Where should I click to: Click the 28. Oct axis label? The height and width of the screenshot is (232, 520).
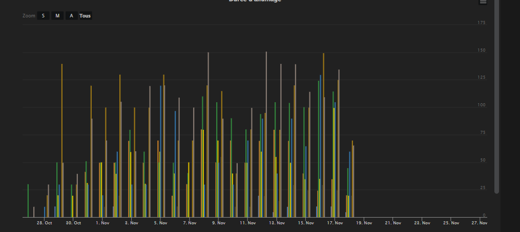[x=44, y=223]
